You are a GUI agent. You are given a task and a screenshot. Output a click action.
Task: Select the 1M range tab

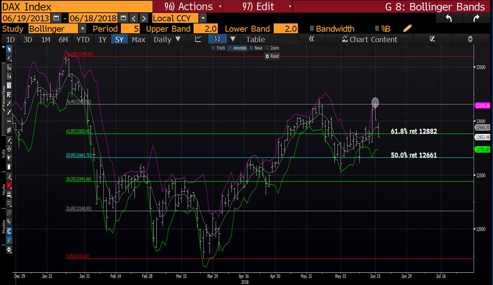[x=45, y=39]
